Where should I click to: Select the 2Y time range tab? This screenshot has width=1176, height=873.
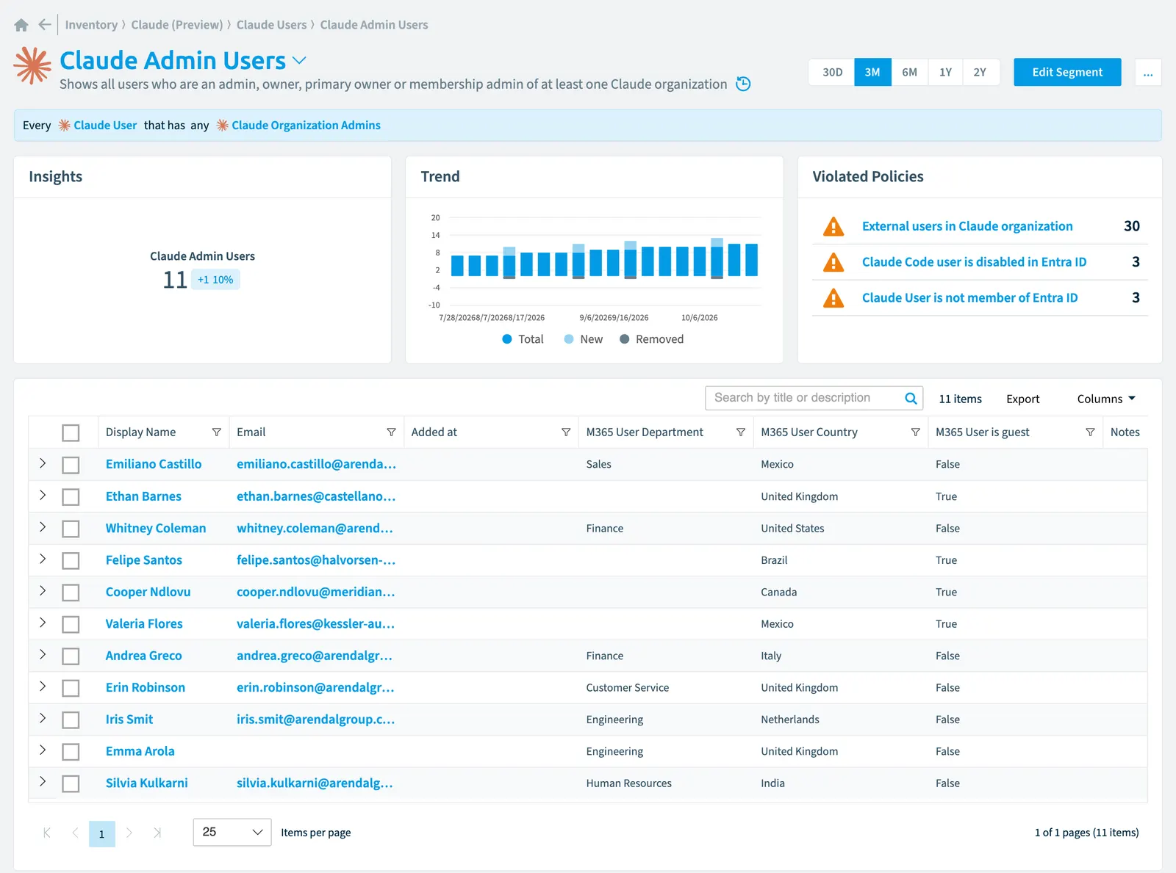tap(980, 72)
